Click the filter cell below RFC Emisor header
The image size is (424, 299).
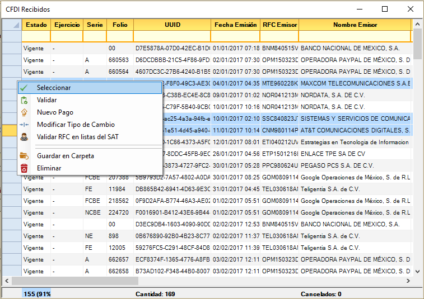pos(279,36)
